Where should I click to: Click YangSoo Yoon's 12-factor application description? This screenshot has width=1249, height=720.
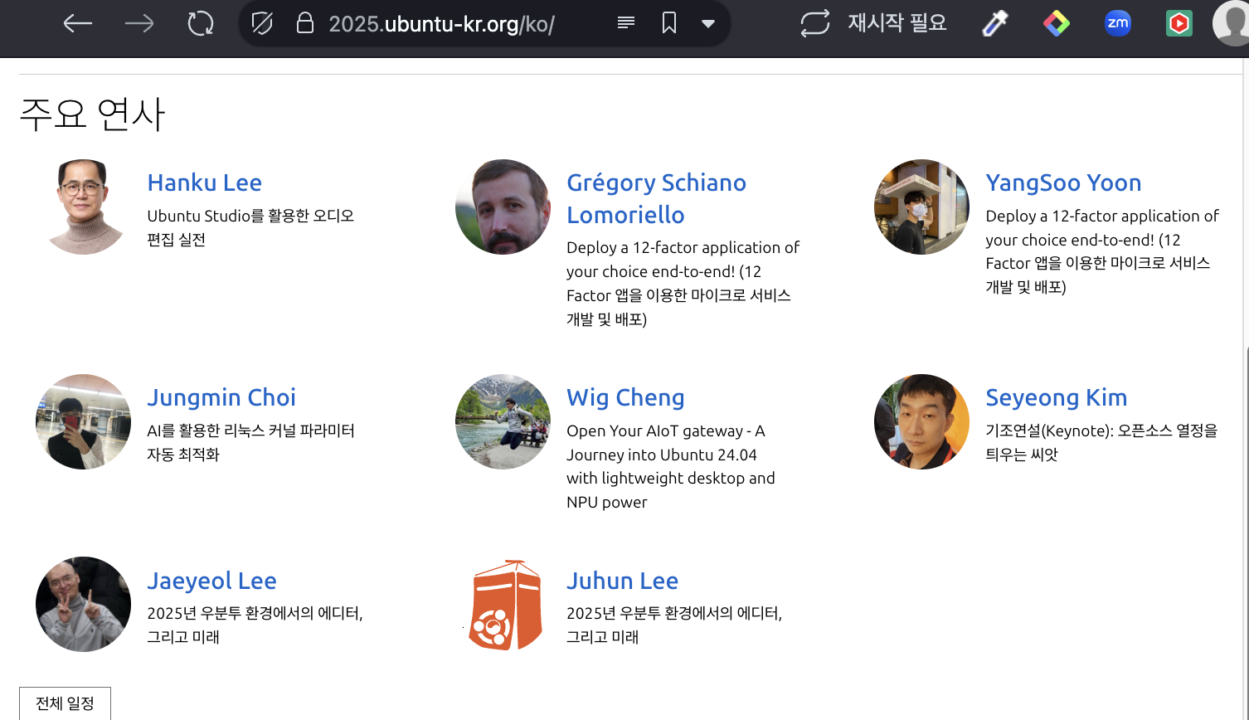pos(1102,251)
